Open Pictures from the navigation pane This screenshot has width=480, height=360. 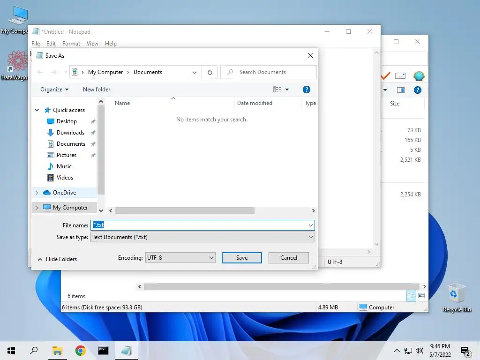point(67,155)
